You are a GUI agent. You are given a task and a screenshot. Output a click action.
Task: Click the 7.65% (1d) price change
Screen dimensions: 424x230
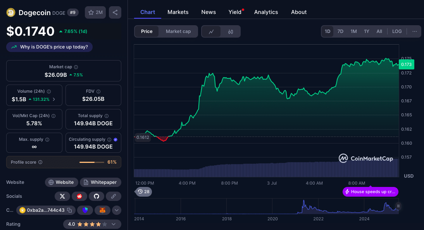pyautogui.click(x=73, y=31)
